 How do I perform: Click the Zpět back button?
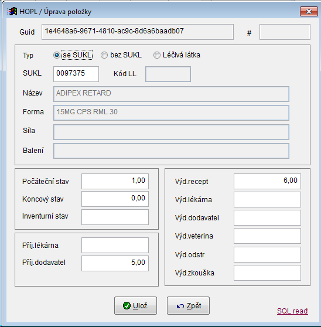(188, 305)
